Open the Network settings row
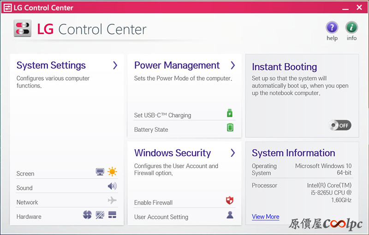This screenshot has width=369, height=235. (x=67, y=201)
